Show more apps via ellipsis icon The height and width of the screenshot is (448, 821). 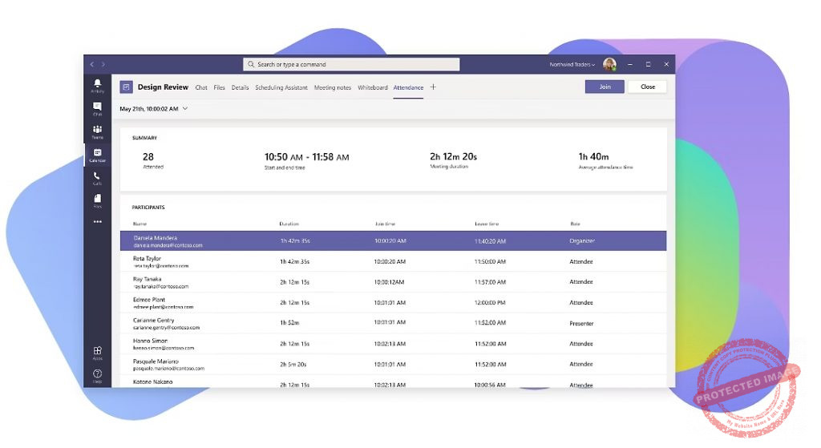[x=97, y=222]
